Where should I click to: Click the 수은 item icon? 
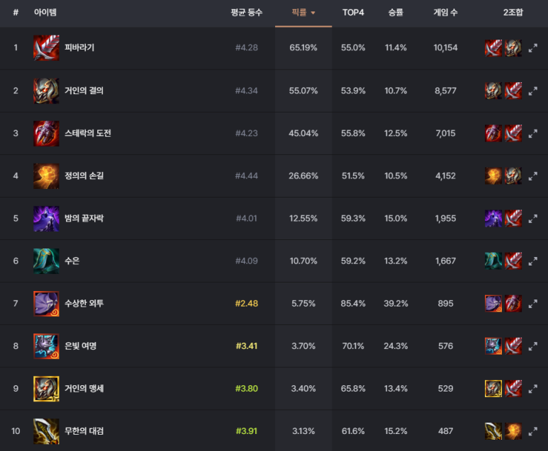coord(46,261)
